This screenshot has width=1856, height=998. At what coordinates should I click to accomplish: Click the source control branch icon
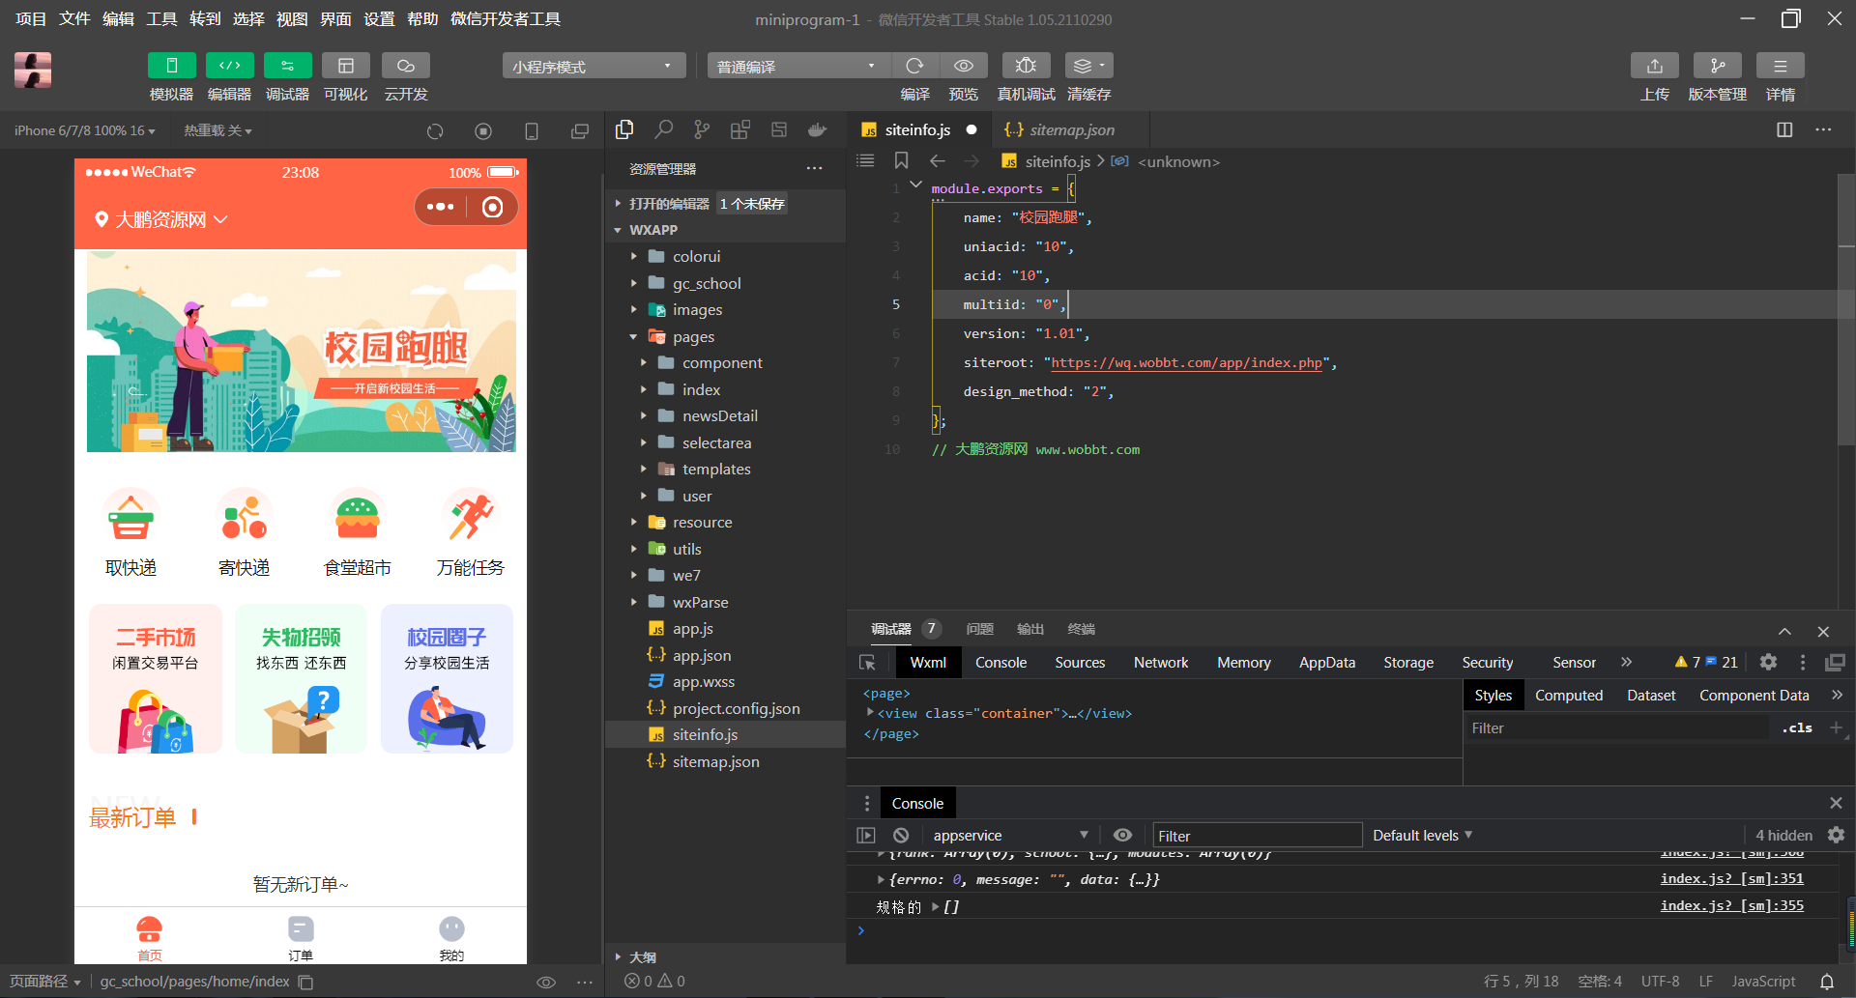coord(702,129)
